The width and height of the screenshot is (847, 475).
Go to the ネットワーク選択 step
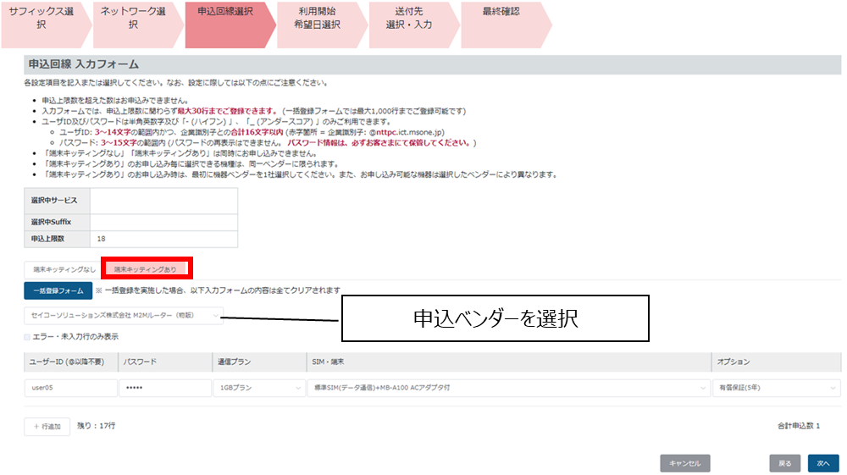133,19
